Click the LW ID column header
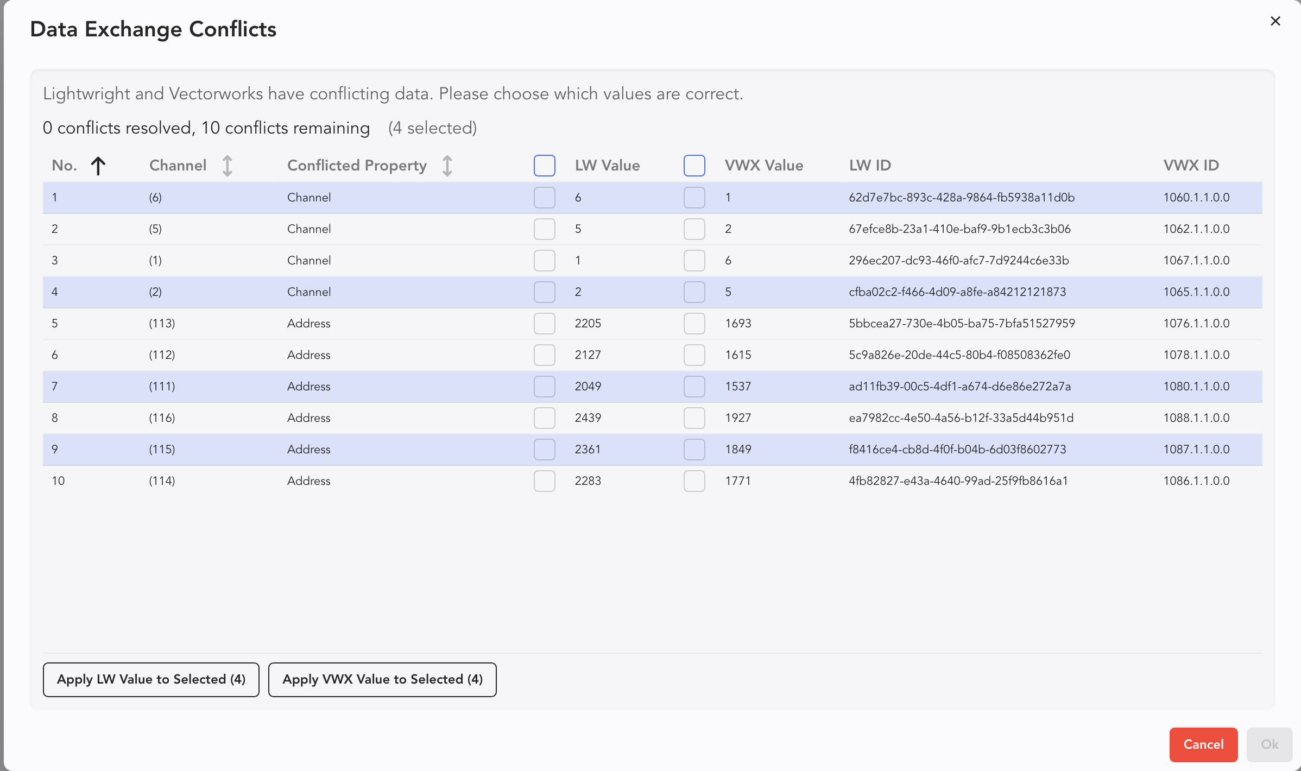Screen dimensions: 1301x771 (x=869, y=166)
